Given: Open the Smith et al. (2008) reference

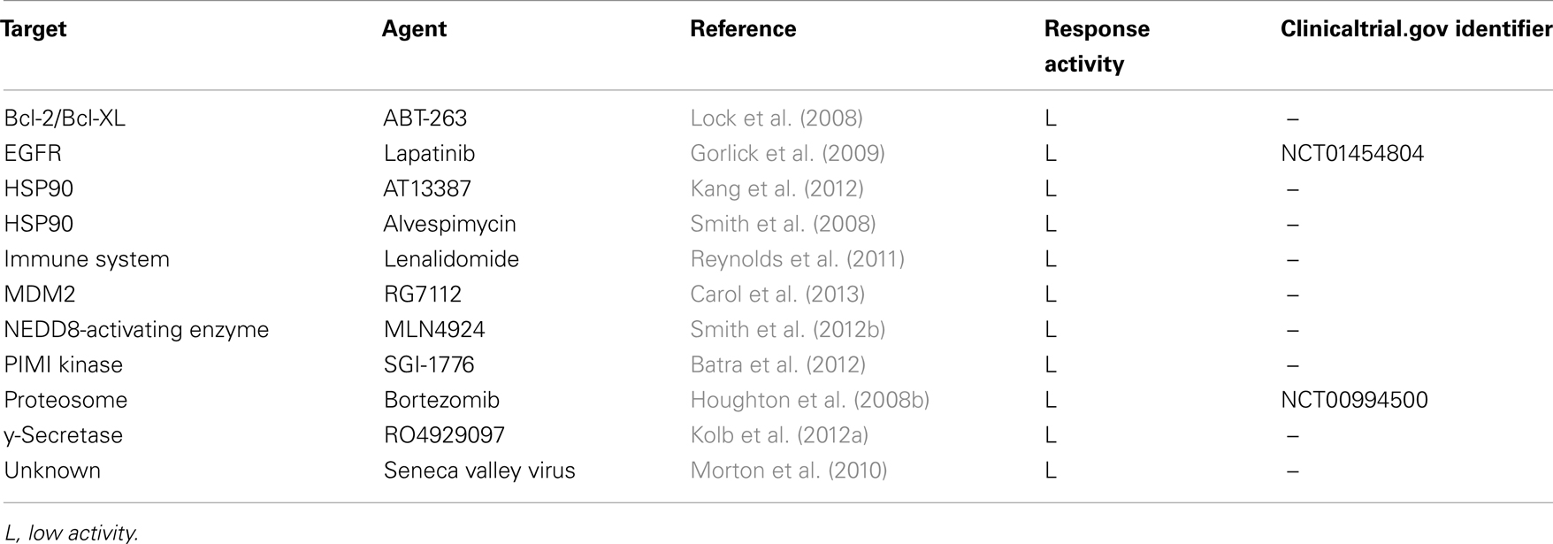Looking at the screenshot, I should 783,224.
